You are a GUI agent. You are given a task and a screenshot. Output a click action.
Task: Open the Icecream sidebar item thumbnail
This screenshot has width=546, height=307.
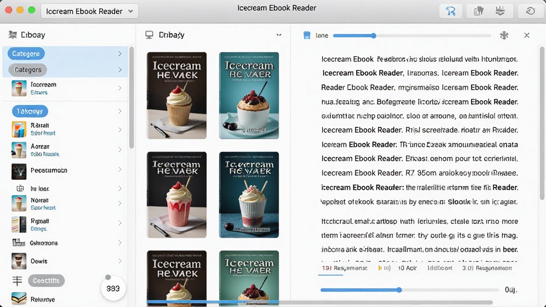[x=19, y=88]
